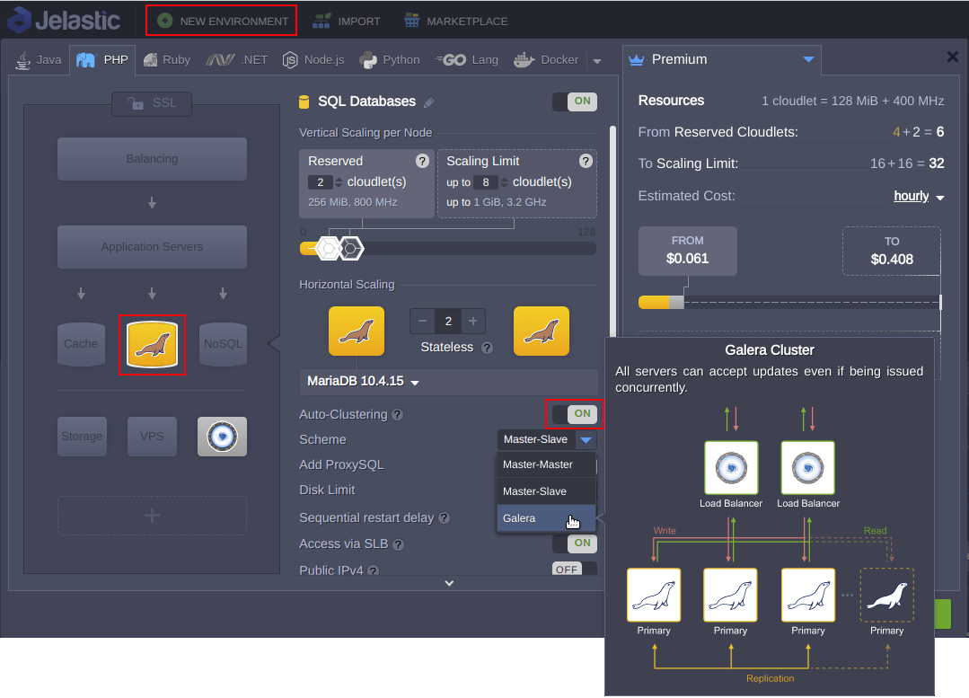Screen dimensions: 969x698
Task: Click the settings panel scrollbar
Action: [x=612, y=232]
